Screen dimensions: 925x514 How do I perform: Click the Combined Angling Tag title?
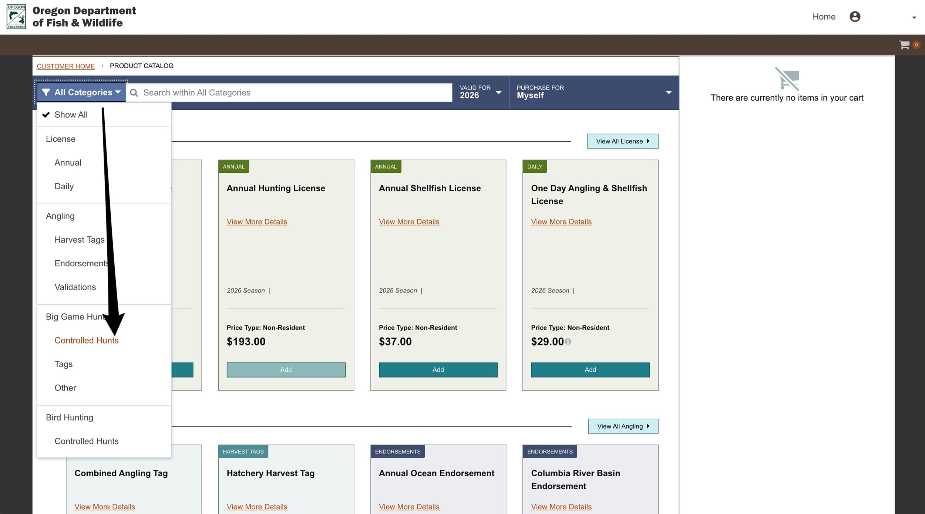pos(121,473)
